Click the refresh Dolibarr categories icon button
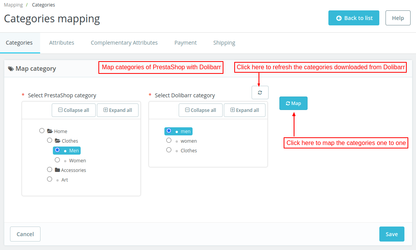The height and width of the screenshot is (250, 416). click(260, 93)
